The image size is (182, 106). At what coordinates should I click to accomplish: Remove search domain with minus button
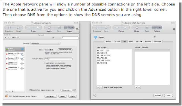pyautogui.click(x=139, y=87)
